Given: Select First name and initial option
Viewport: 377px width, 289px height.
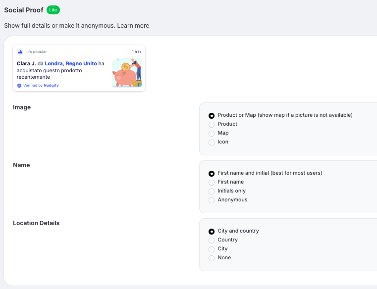Looking at the screenshot, I should click(212, 173).
